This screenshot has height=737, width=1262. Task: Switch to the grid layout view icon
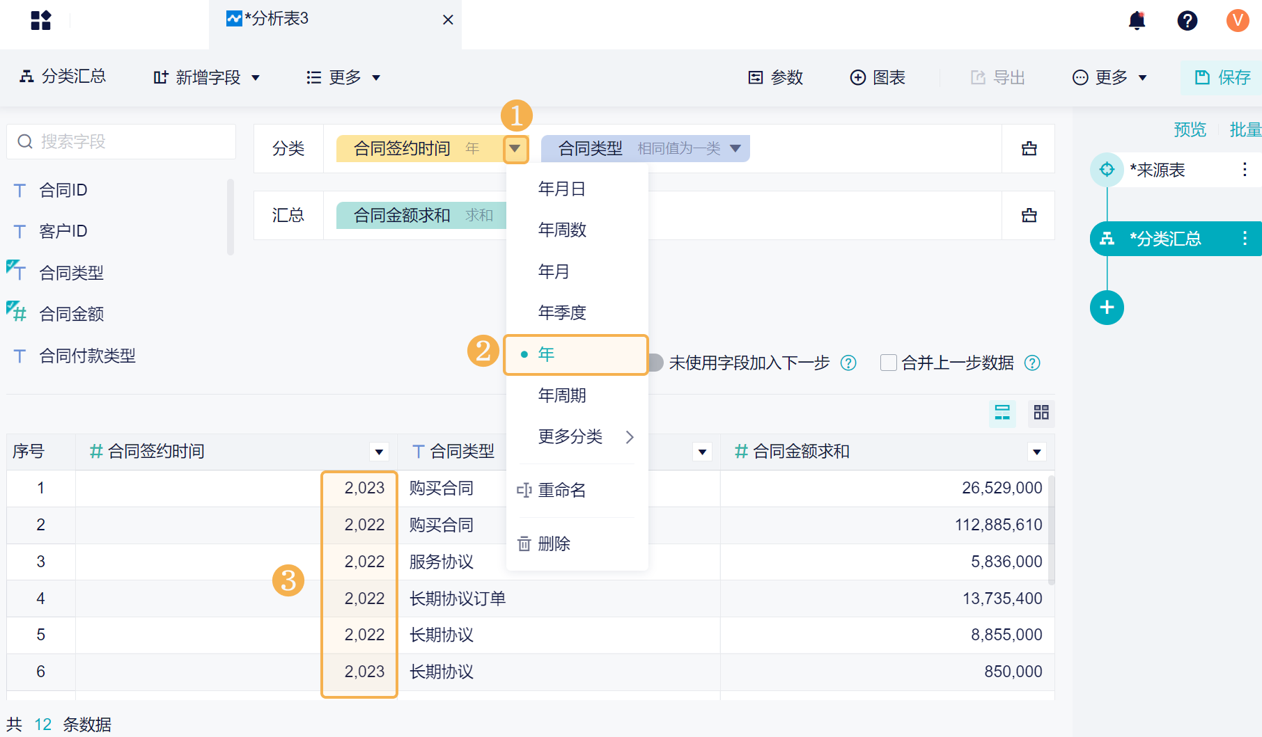[1041, 413]
